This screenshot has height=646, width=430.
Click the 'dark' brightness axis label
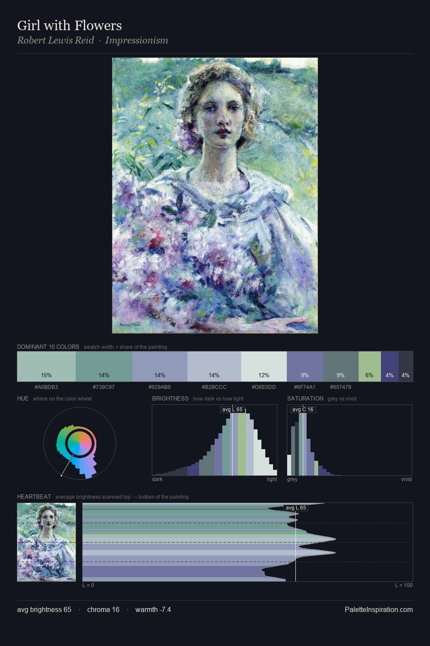coord(157,479)
